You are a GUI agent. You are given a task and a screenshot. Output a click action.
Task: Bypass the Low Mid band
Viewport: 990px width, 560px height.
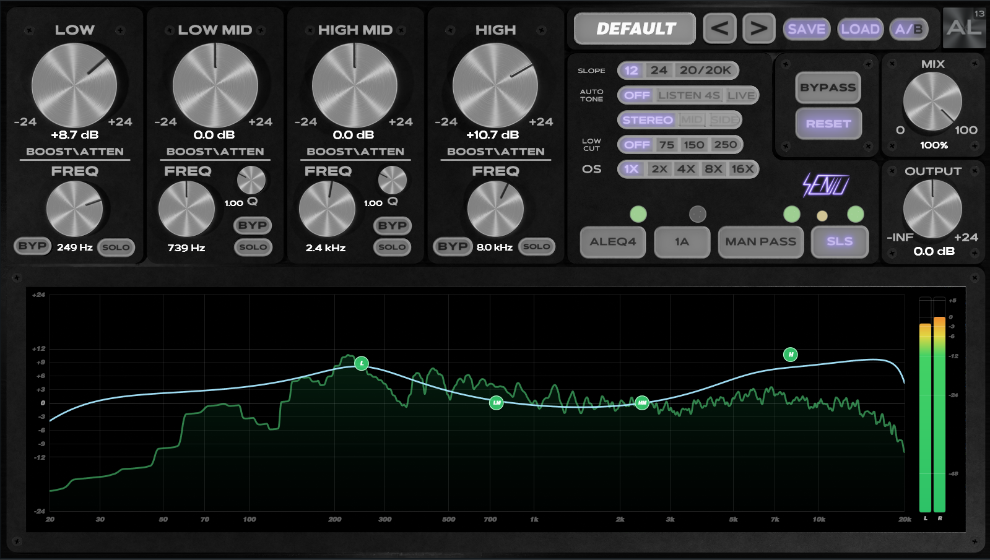(x=253, y=225)
